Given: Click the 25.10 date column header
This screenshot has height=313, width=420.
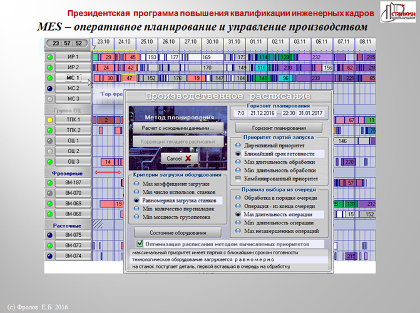Looking at the screenshot, I should tap(146, 41).
